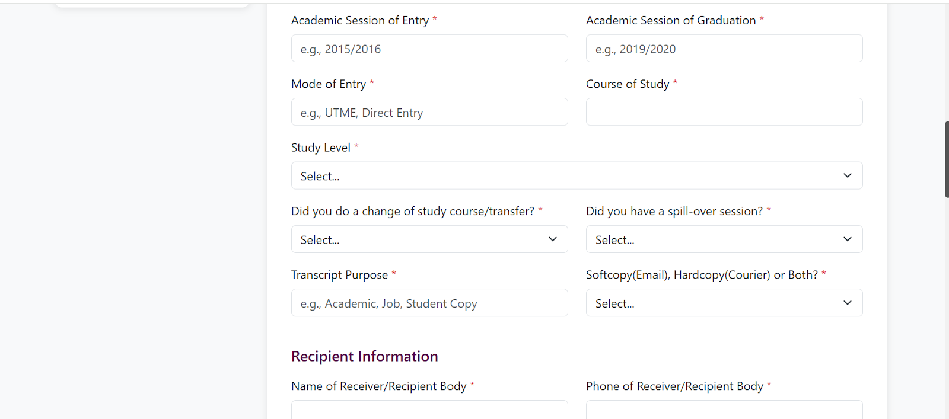The image size is (949, 419).
Task: Open the Study Level select box
Action: click(563, 176)
